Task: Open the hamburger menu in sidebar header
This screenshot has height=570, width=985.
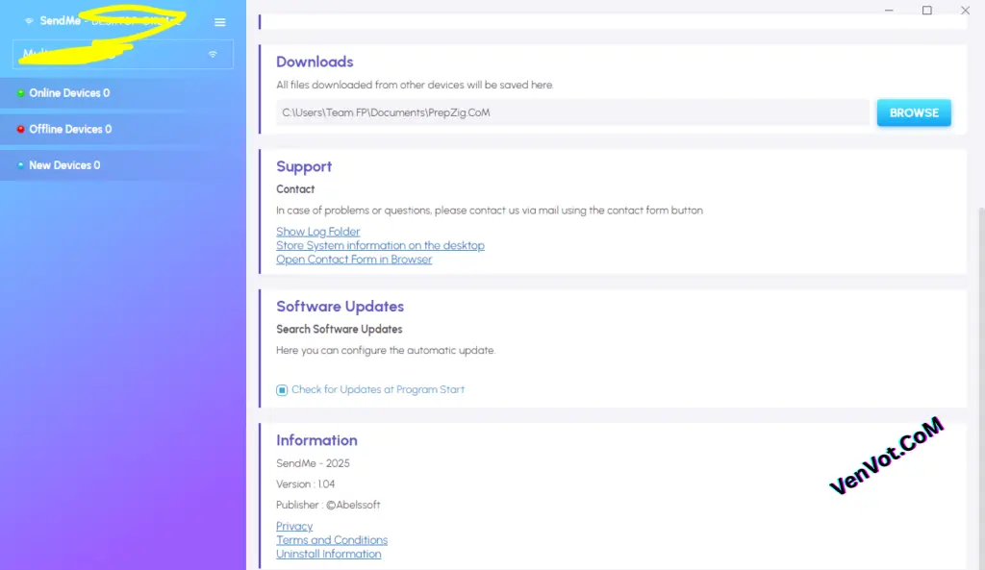Action: 220,22
